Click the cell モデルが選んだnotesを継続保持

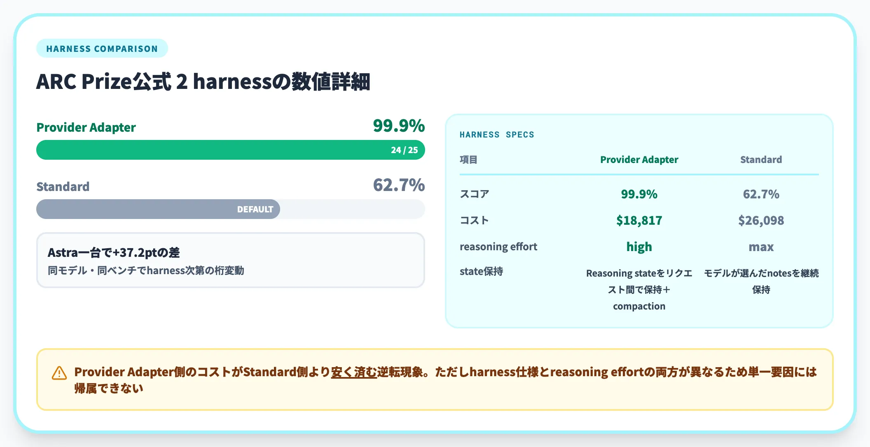pos(761,282)
